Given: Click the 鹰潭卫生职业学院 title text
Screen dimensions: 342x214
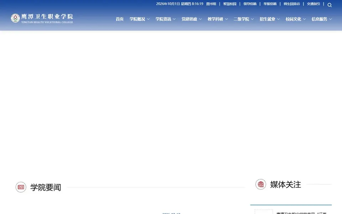Looking at the screenshot, I should tap(47, 16).
